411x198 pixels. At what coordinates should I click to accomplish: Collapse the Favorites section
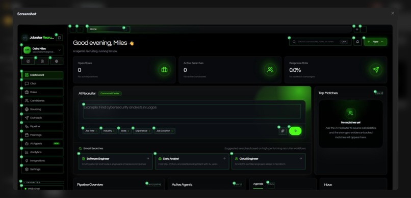point(42,183)
